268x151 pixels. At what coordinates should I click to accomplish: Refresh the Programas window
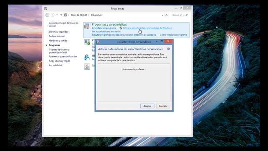(167, 15)
